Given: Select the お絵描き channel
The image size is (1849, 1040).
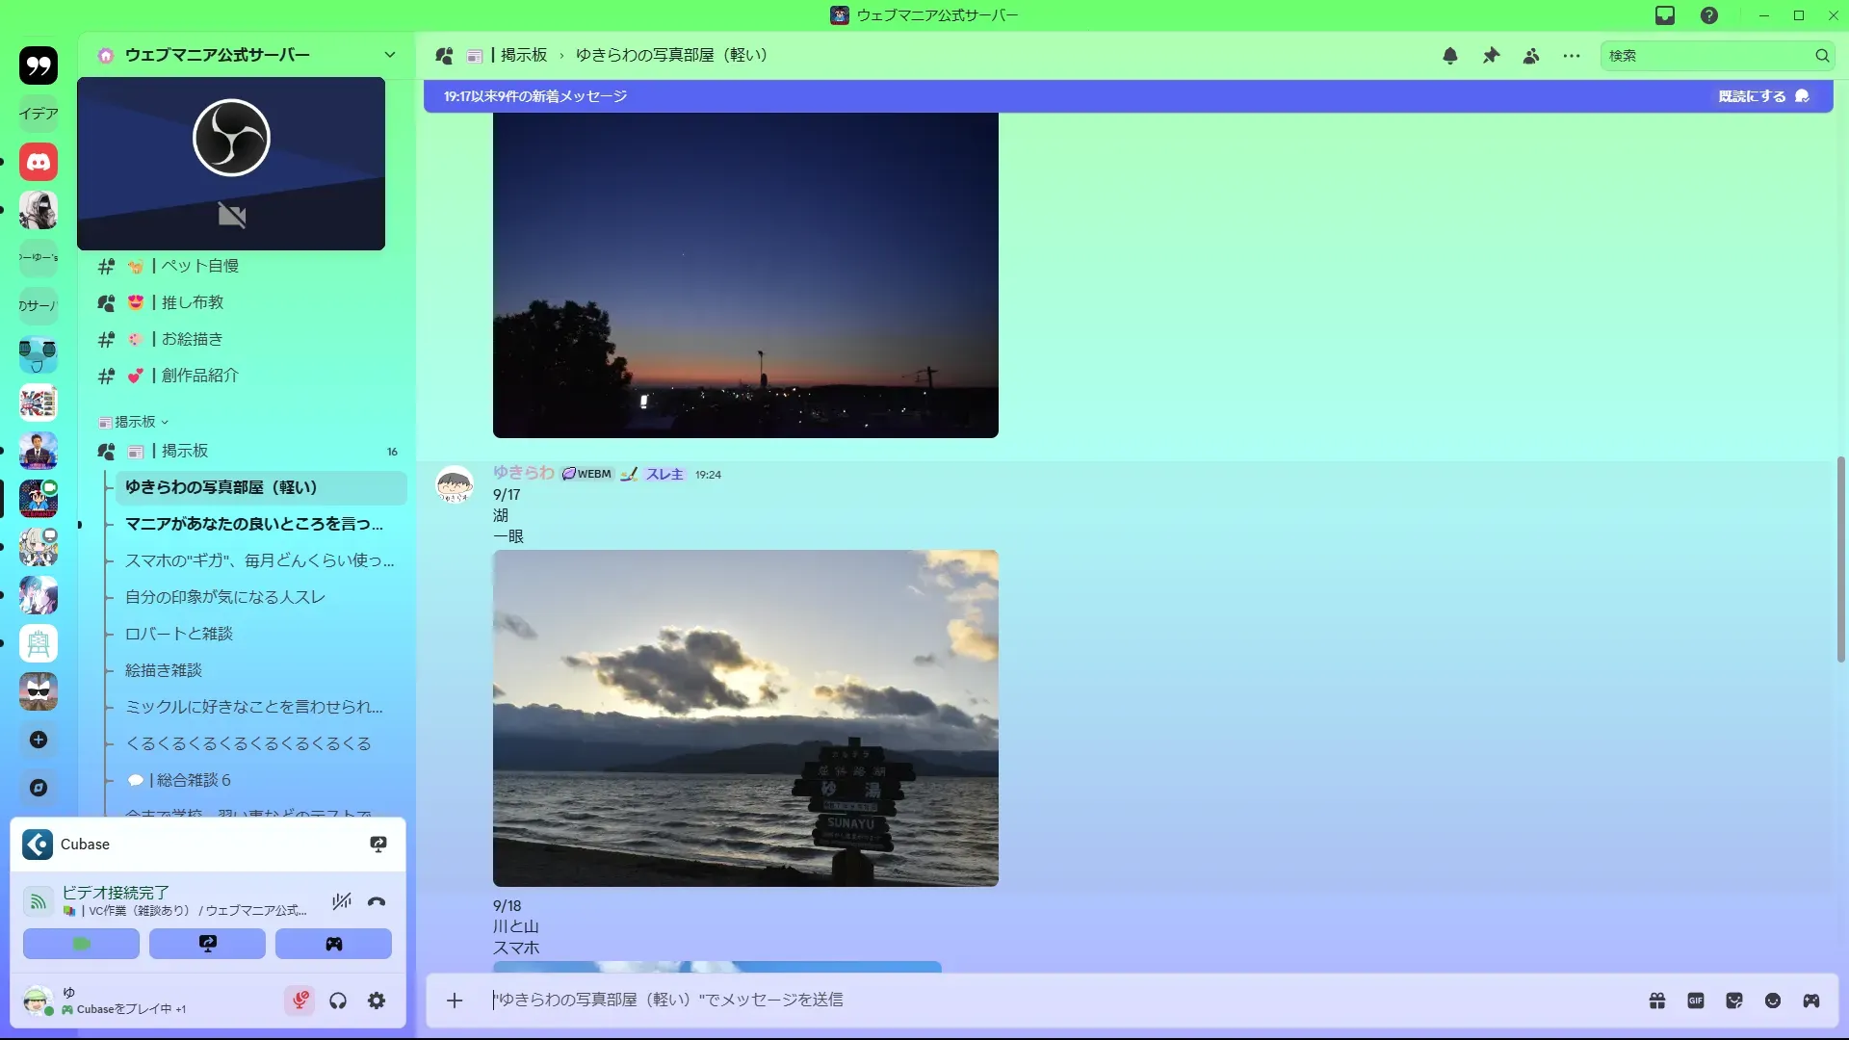Looking at the screenshot, I should 192,339.
